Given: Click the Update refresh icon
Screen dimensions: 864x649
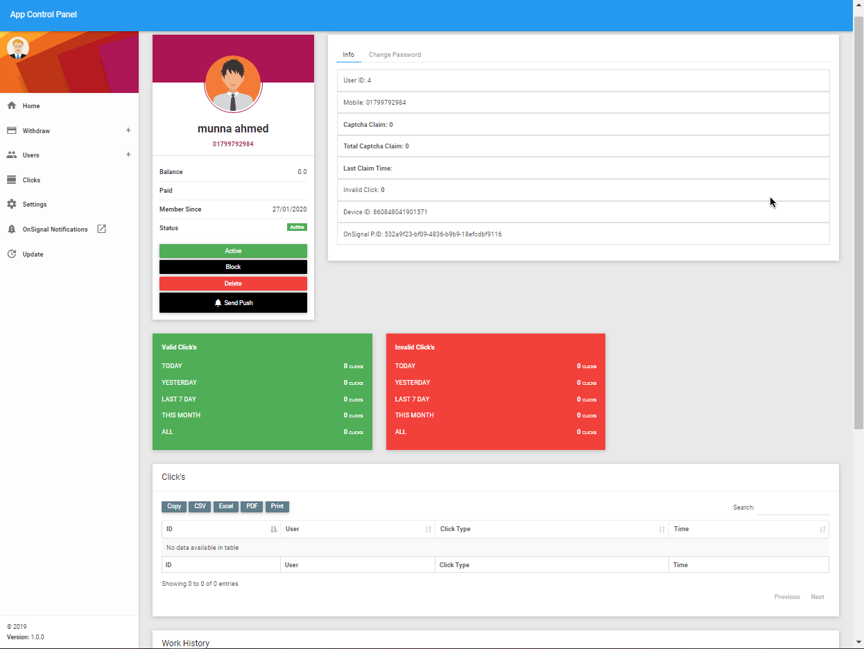Looking at the screenshot, I should (x=11, y=254).
